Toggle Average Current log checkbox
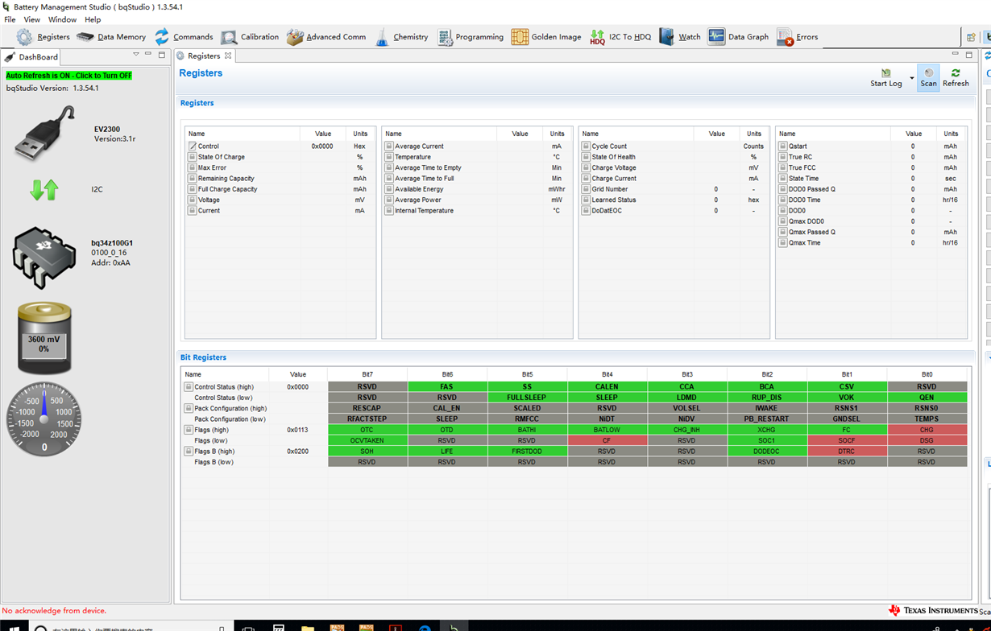Screen dimensions: 991x631 [389, 146]
